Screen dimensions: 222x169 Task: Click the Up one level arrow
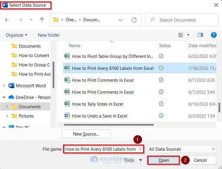[x=42, y=20]
